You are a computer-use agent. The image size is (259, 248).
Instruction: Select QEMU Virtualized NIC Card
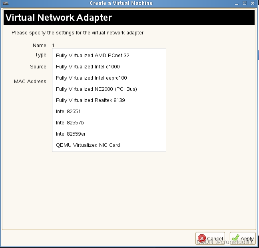[109, 145]
